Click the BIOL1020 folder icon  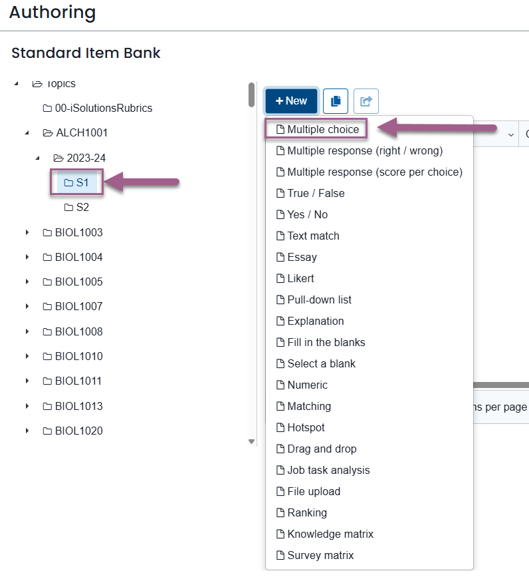(47, 431)
